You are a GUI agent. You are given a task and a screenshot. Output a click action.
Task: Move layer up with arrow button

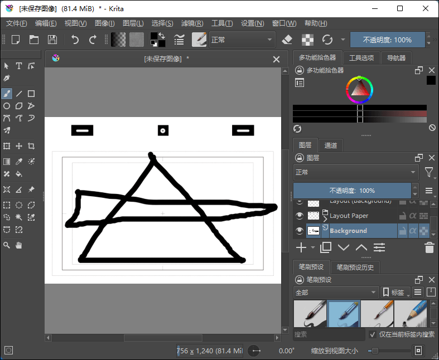pos(361,247)
